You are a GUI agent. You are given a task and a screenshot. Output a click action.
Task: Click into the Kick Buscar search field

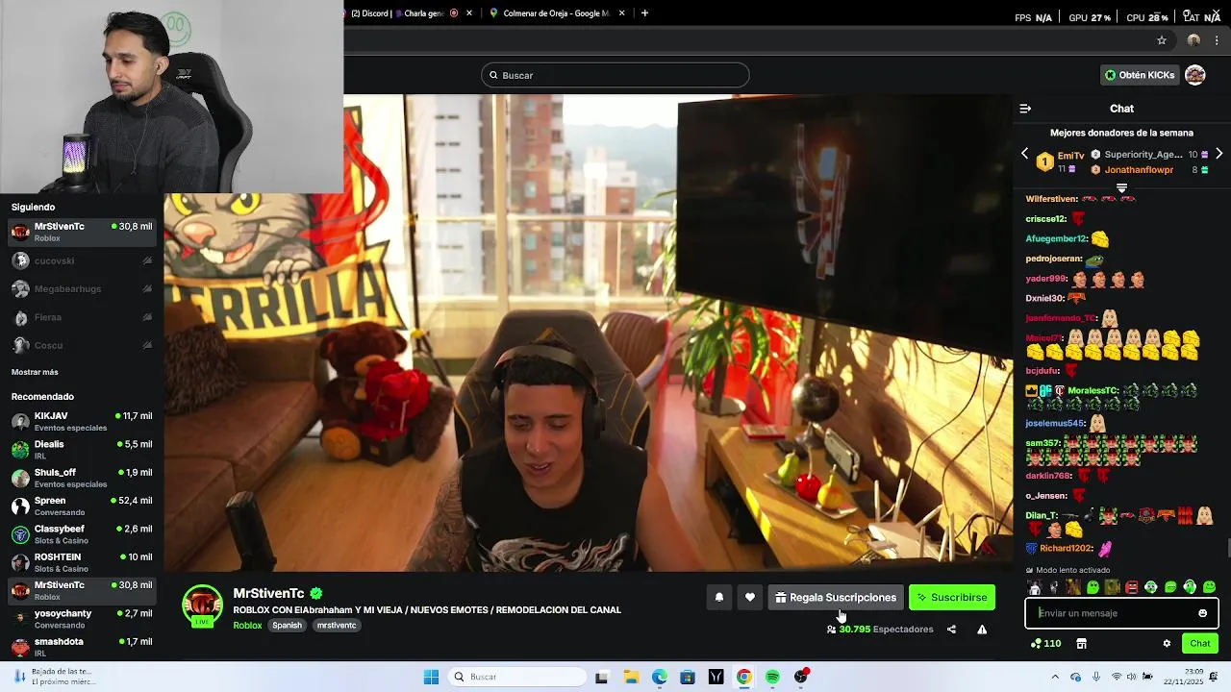(x=615, y=75)
